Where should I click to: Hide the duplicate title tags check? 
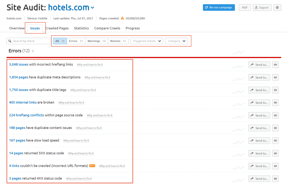[275, 90]
